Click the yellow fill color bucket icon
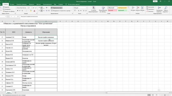 point(31,11)
